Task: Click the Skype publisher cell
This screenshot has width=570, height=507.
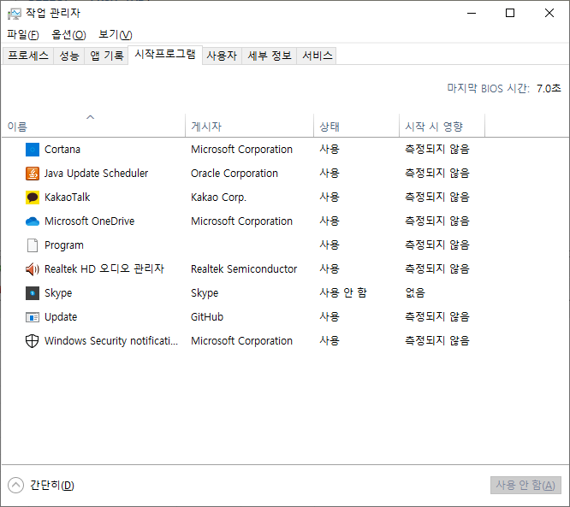Action: pyautogui.click(x=205, y=293)
